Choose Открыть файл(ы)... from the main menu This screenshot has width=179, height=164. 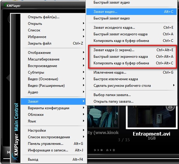pyautogui.click(x=53, y=17)
